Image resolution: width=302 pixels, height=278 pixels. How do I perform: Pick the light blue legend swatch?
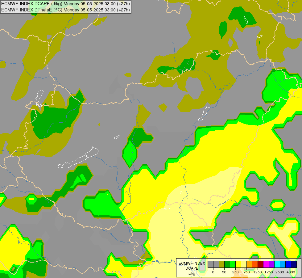283,264
